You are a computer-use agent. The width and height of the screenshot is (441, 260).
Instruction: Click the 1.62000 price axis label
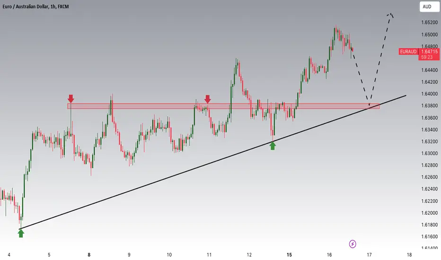coord(429,213)
